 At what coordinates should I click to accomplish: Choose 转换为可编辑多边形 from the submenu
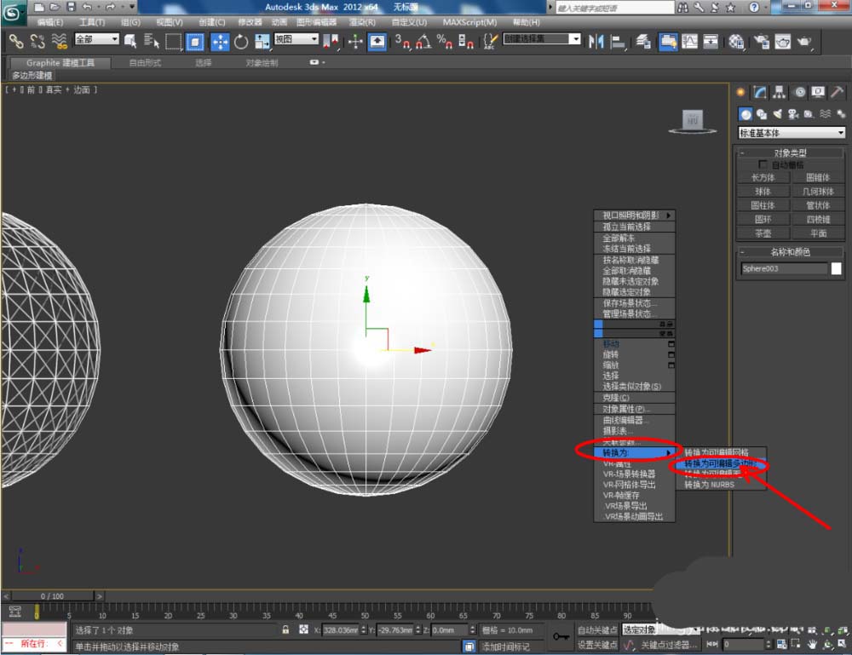coord(720,463)
